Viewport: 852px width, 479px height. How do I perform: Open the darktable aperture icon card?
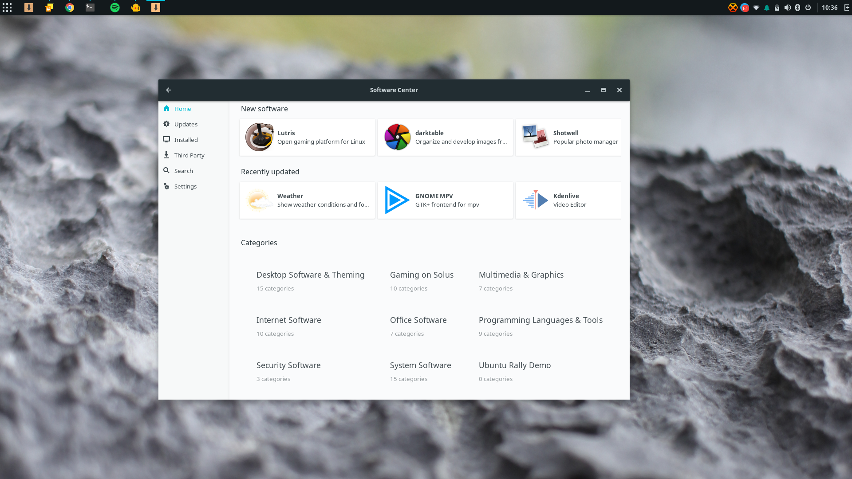[445, 137]
